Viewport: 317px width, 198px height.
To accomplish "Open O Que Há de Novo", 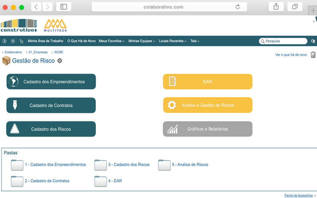I will click(81, 41).
